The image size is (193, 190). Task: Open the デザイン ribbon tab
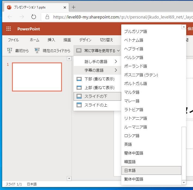[x=85, y=40]
